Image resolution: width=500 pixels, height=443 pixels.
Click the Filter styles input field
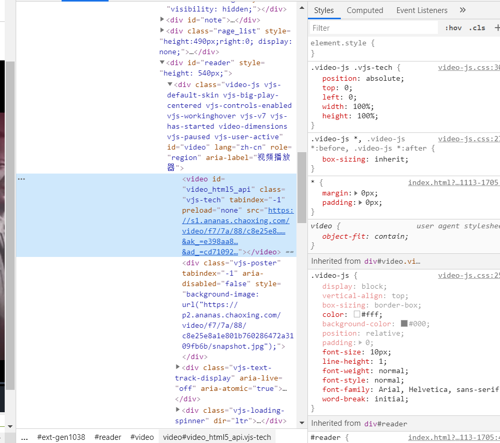point(374,28)
